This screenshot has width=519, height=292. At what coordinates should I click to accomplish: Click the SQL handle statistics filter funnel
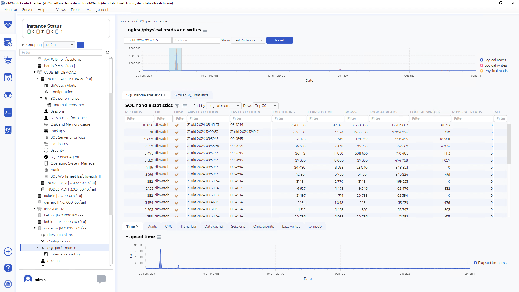coord(177,106)
